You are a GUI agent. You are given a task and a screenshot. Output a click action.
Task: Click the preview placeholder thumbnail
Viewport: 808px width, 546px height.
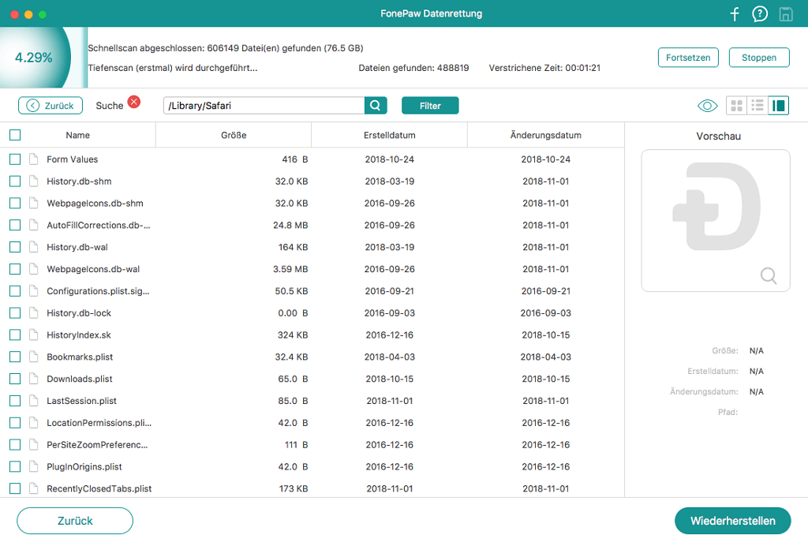click(716, 220)
